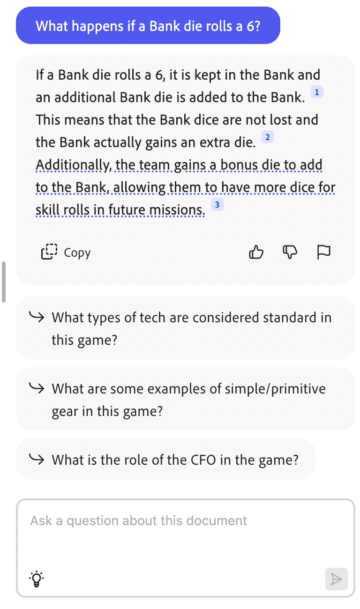Select the standard tech suggested question
The image size is (360, 609).
185,328
